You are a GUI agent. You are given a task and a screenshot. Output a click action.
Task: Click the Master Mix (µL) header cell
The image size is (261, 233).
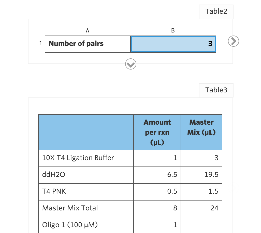(201, 132)
